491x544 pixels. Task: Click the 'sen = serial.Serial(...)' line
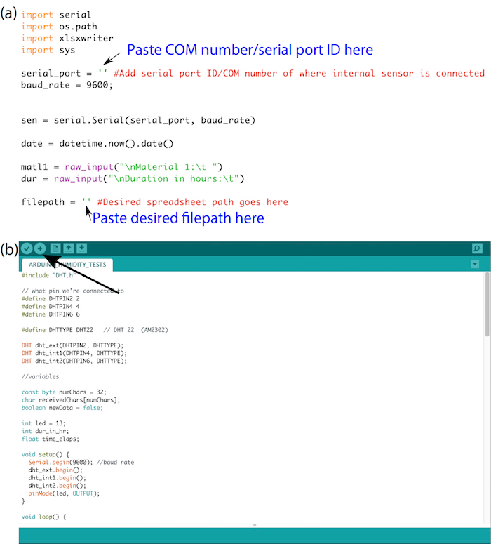(x=138, y=121)
